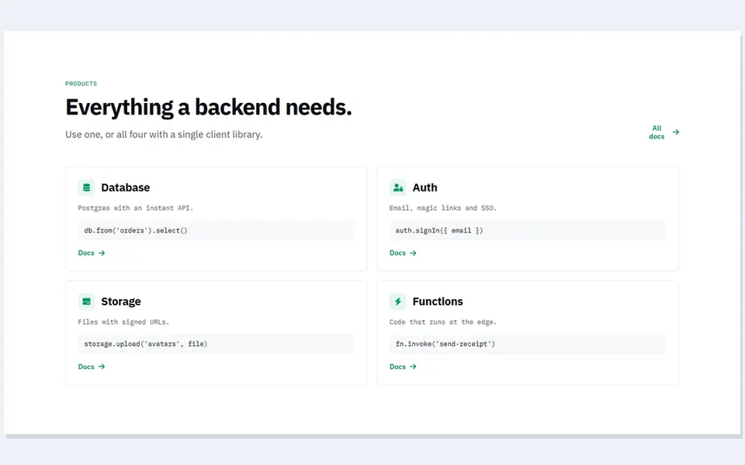This screenshot has width=745, height=465.
Task: Click the 'Files with signed URLs.' text
Action: tap(123, 322)
